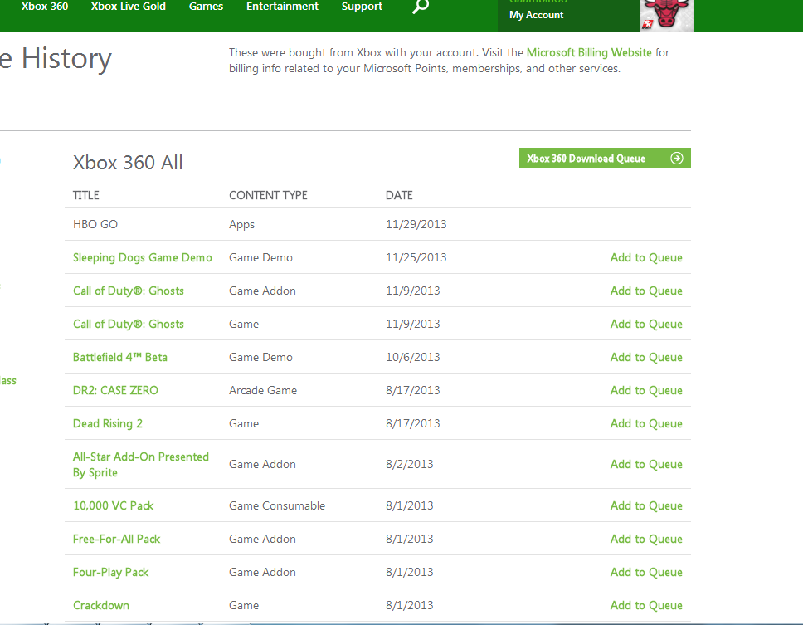Image resolution: width=803 pixels, height=625 pixels.
Task: Click the Game Consumable content type cell
Action: 277,505
